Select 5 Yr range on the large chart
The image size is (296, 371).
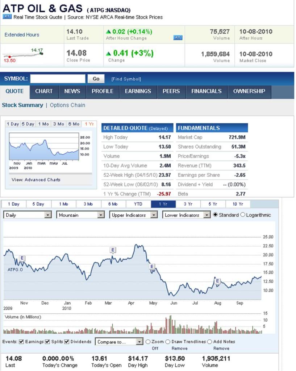click(213, 204)
